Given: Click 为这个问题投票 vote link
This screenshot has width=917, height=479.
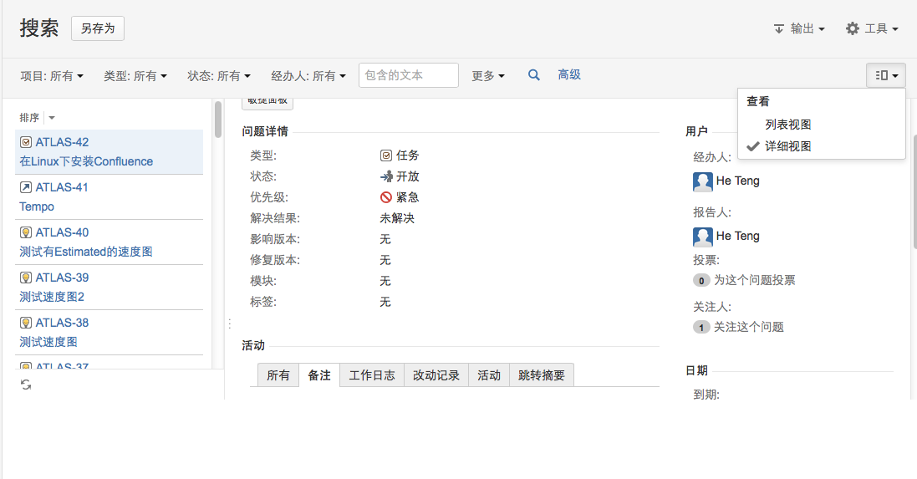Looking at the screenshot, I should click(755, 280).
